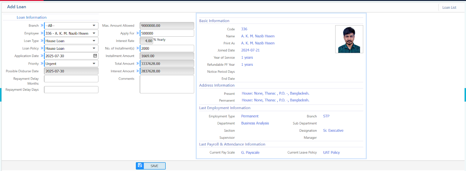Click the Max. Amount Allowed field
The width and height of the screenshot is (466, 171).
(167, 26)
